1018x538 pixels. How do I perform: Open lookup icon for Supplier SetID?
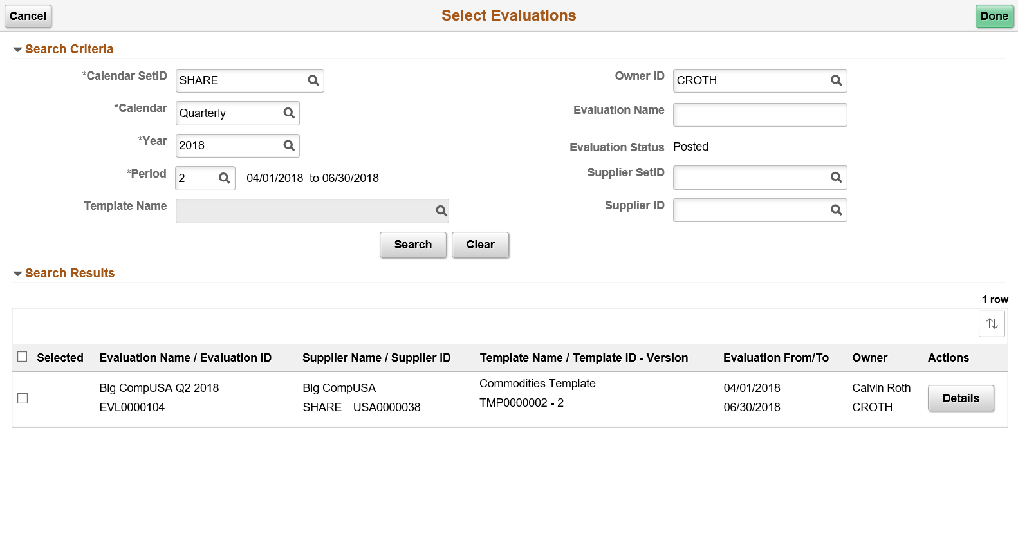[836, 177]
